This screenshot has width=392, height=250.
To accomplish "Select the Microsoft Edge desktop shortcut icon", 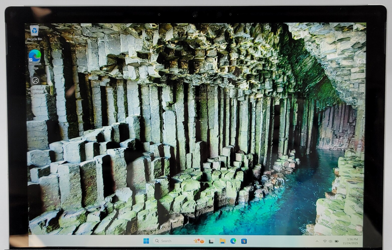I will (35, 55).
